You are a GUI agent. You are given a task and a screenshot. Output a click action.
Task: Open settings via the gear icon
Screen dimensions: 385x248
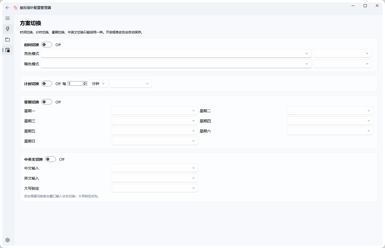click(x=7, y=240)
